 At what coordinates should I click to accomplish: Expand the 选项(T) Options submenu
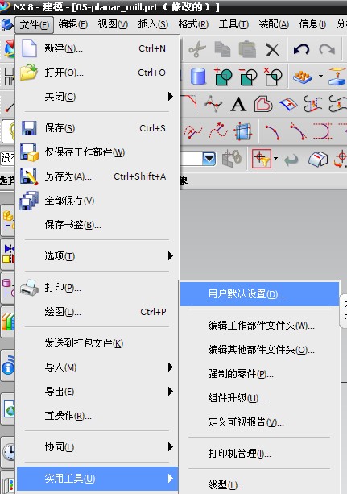97,255
